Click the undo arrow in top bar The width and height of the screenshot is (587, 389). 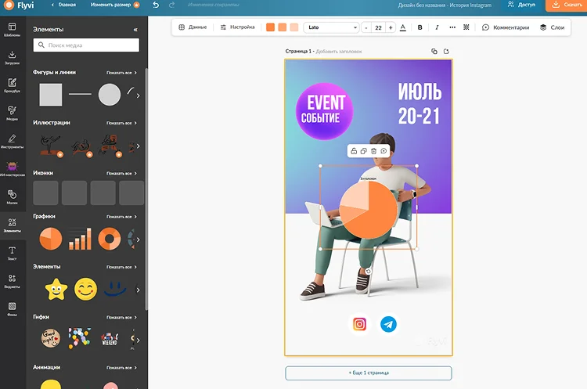pyautogui.click(x=156, y=5)
